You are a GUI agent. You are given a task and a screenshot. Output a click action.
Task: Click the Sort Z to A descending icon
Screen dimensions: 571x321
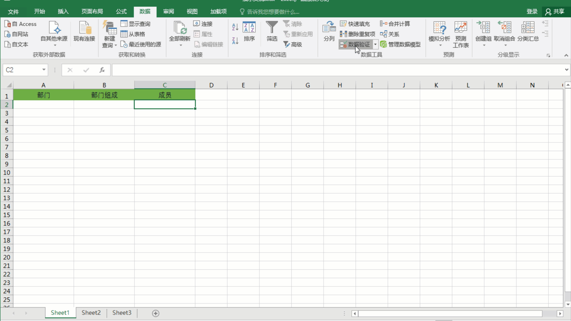pos(235,41)
